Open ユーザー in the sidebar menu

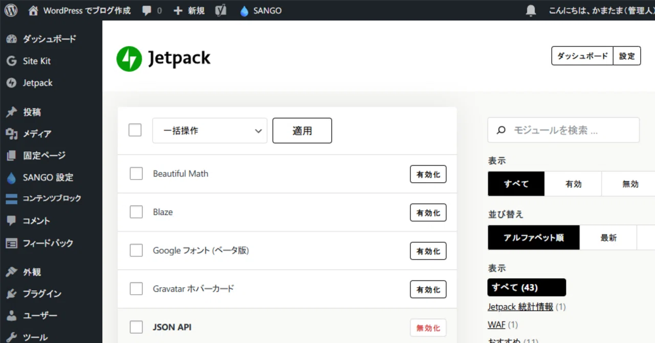coord(40,316)
